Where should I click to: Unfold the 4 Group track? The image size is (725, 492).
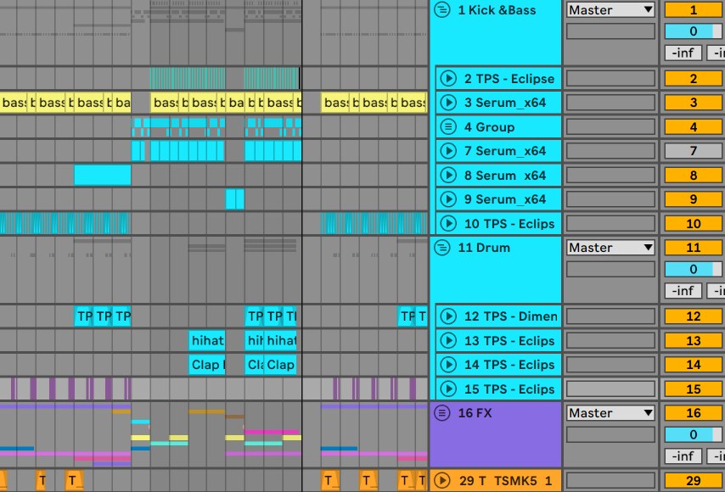tap(448, 126)
